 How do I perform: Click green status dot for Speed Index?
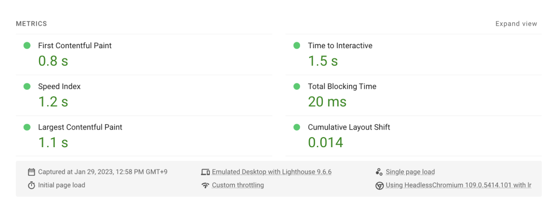pyautogui.click(x=27, y=86)
